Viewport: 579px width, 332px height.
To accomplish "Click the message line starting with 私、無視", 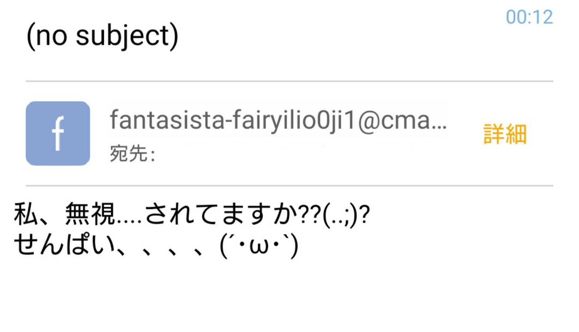I will pos(192,214).
